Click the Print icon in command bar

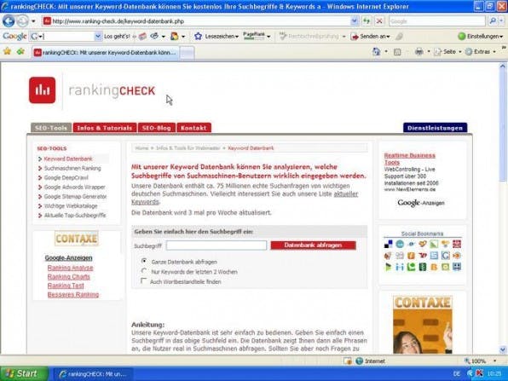419,51
